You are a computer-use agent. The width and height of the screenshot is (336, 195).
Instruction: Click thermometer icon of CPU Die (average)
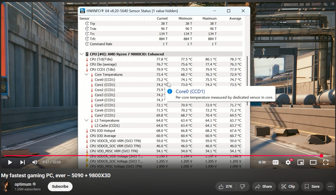87,64
